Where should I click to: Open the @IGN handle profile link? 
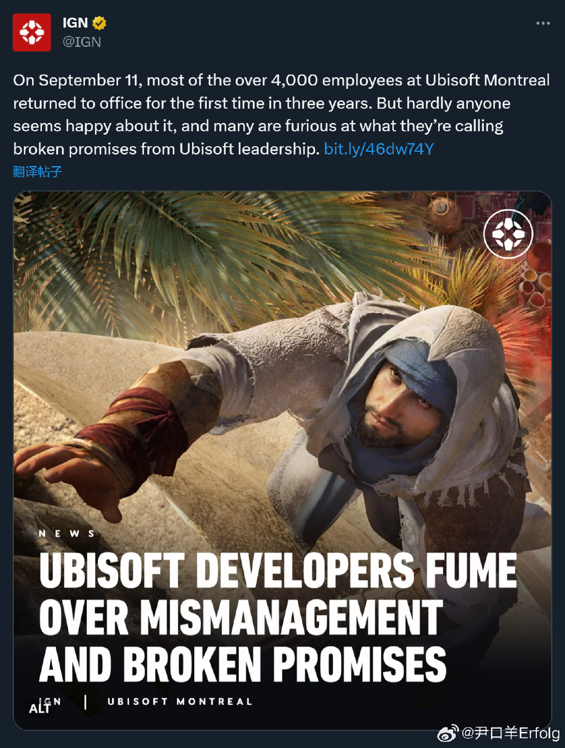[82, 42]
